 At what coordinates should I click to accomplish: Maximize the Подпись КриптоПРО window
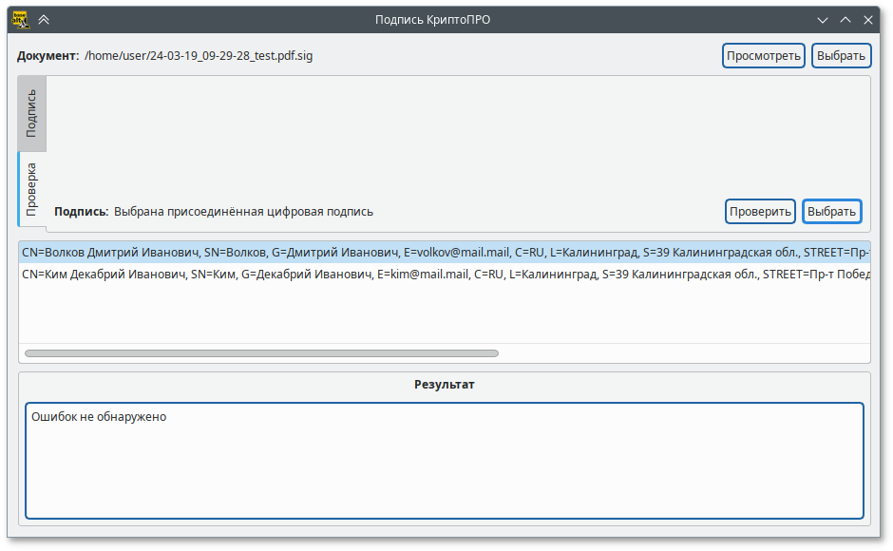pyautogui.click(x=845, y=19)
